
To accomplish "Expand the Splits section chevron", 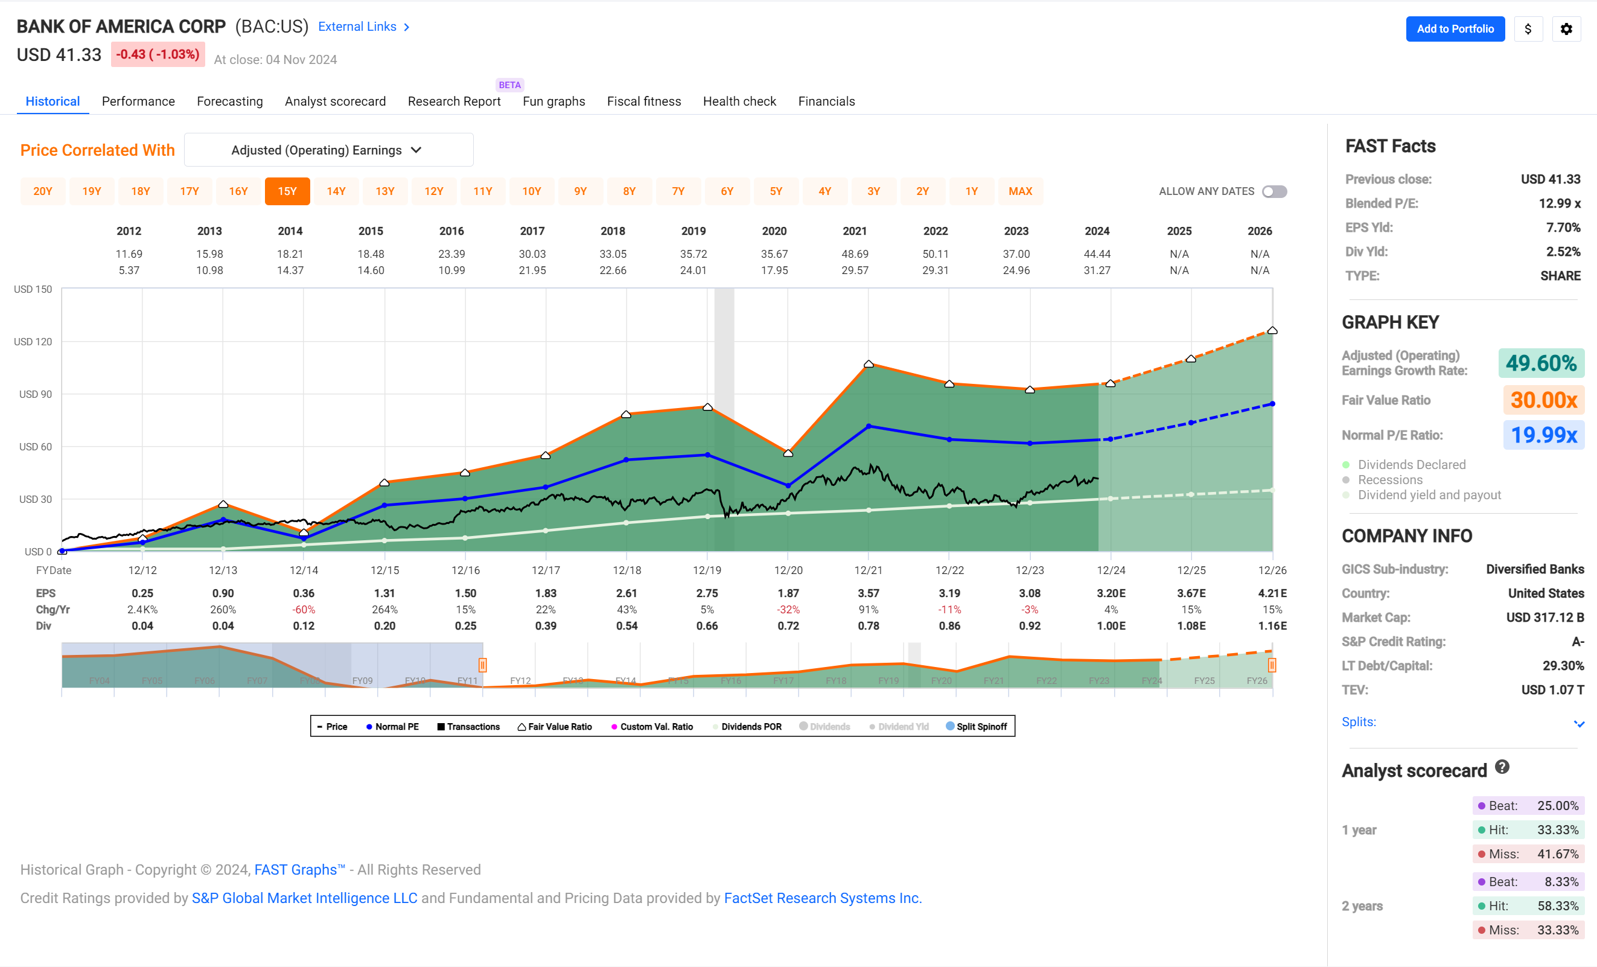I will 1579,723.
